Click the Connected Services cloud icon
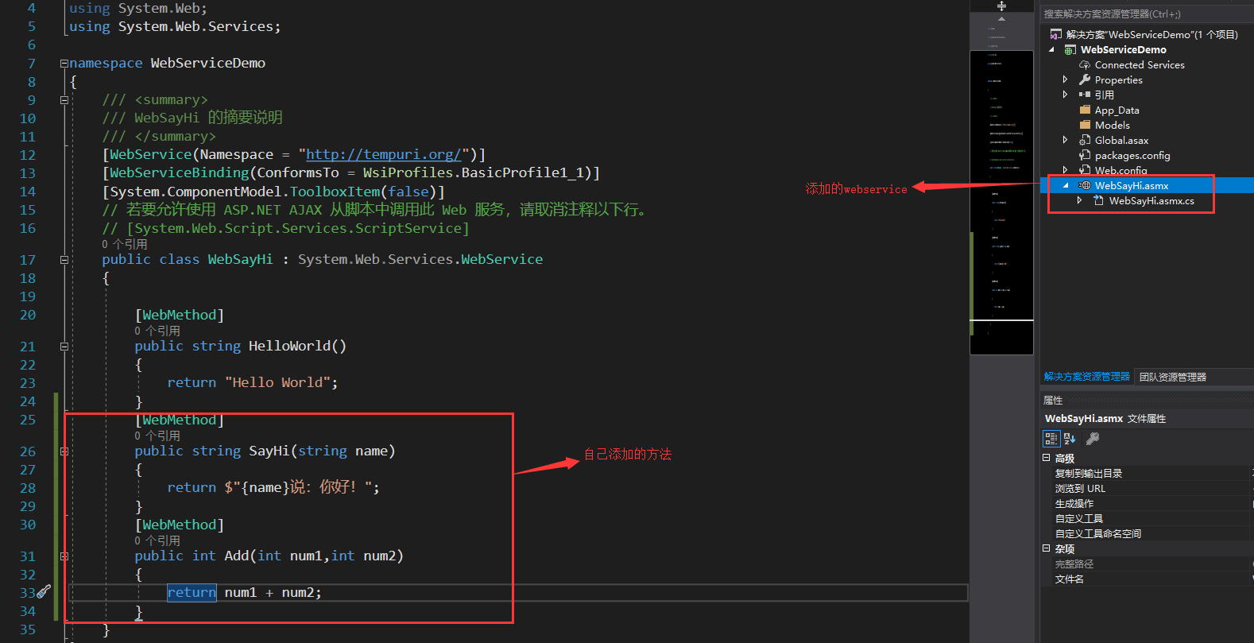 [x=1085, y=64]
